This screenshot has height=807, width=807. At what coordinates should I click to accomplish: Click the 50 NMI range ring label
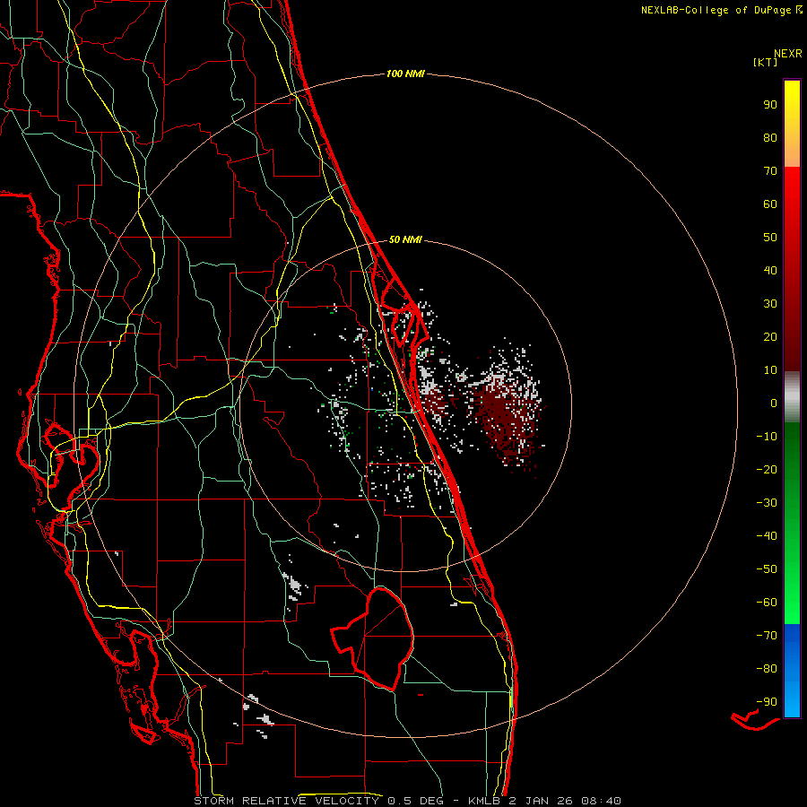pos(405,239)
